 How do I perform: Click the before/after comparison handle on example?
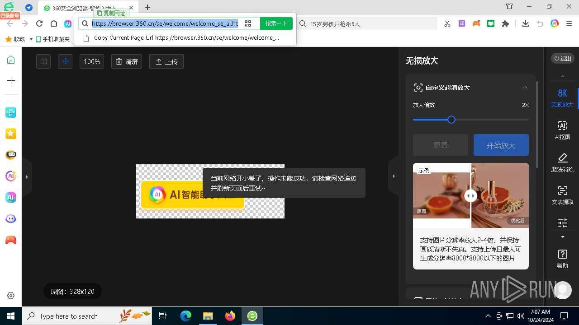(x=470, y=195)
